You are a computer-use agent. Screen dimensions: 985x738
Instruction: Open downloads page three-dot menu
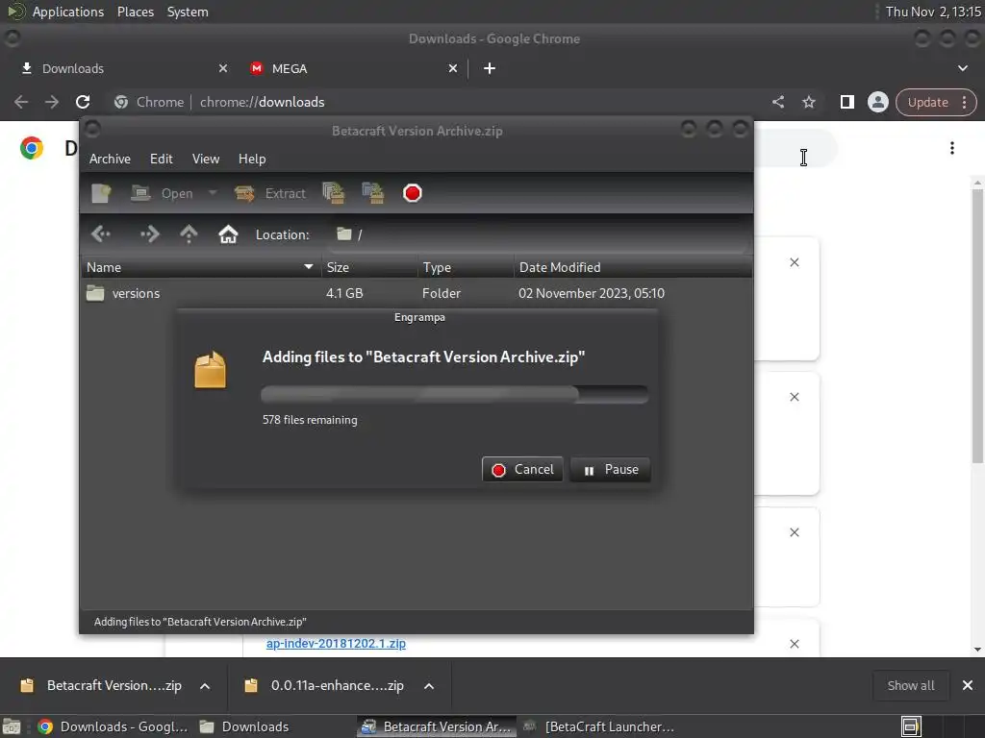click(x=952, y=148)
